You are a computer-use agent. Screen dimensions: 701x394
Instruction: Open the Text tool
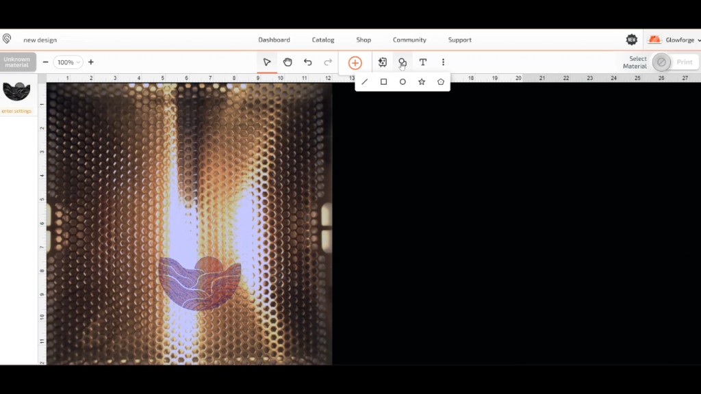[x=422, y=62]
